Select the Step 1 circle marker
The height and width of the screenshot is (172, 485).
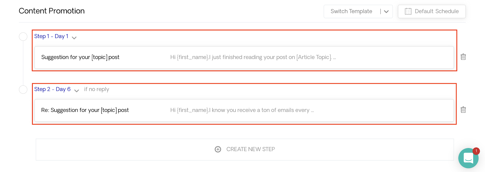pos(23,37)
